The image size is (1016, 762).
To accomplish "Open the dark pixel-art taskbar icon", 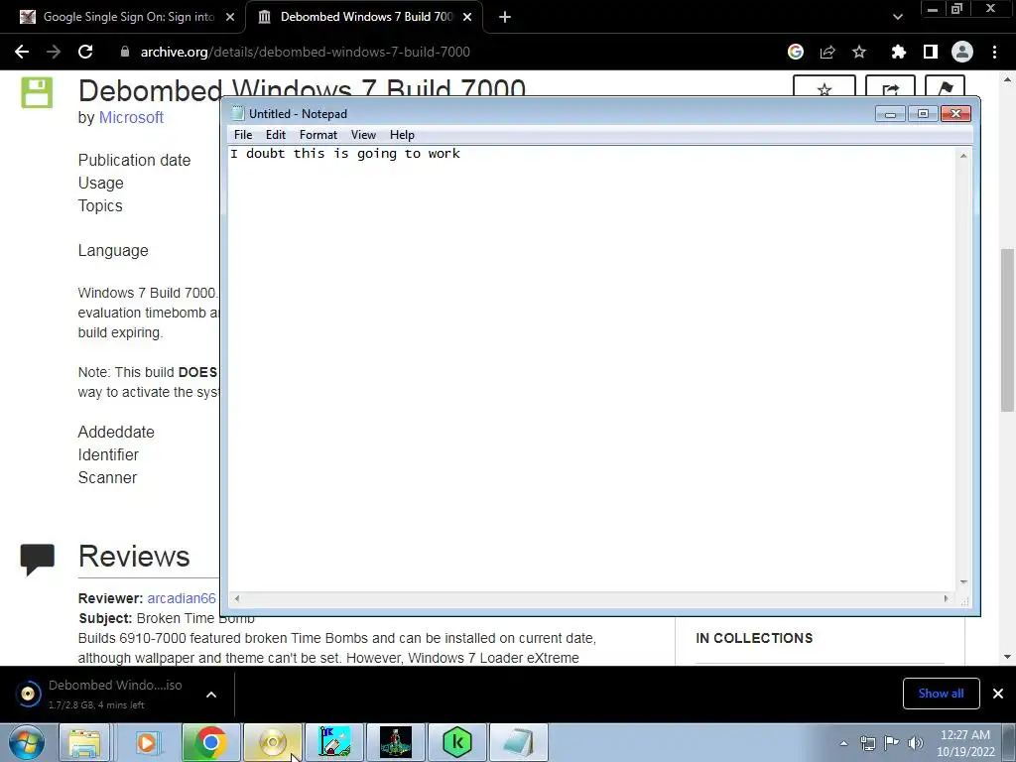I will coord(396,742).
